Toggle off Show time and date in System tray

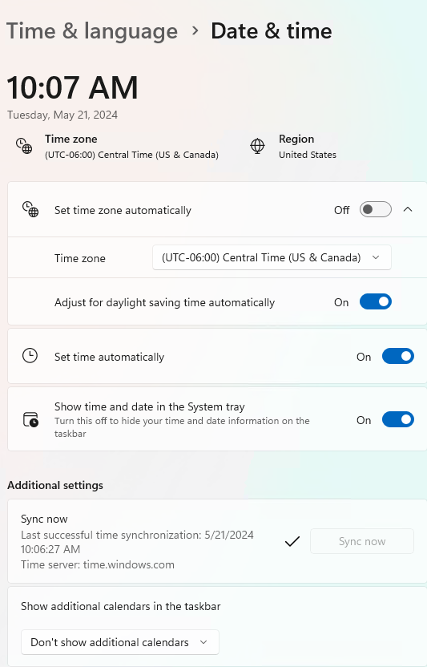click(x=398, y=420)
